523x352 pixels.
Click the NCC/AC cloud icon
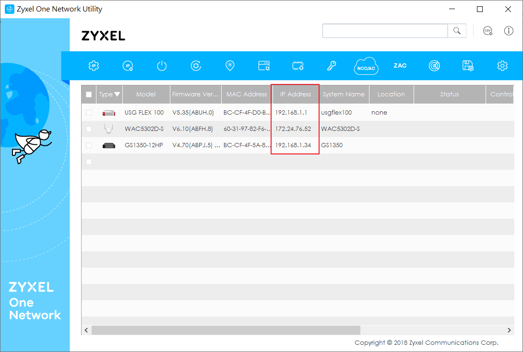tap(366, 66)
